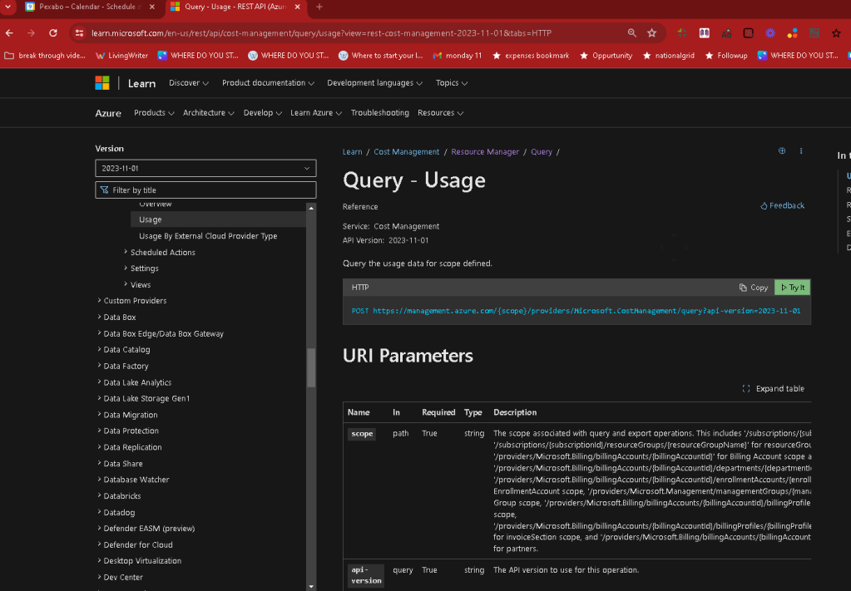Open the Version 2023-11-01 dropdown
The width and height of the screenshot is (851, 591).
205,168
